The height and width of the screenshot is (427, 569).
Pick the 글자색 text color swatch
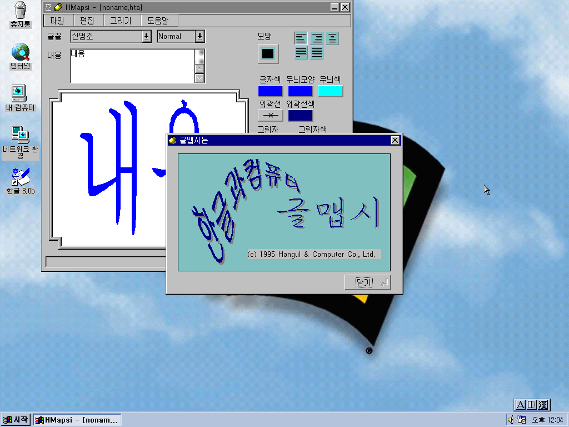271,91
